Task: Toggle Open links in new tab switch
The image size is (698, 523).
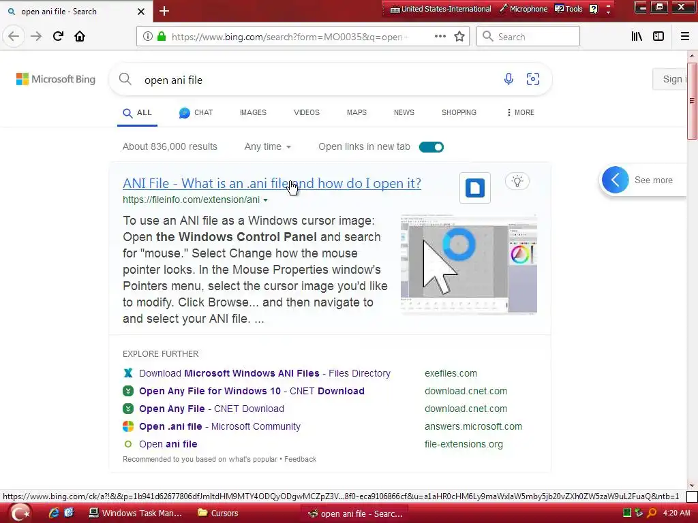Action: click(431, 147)
